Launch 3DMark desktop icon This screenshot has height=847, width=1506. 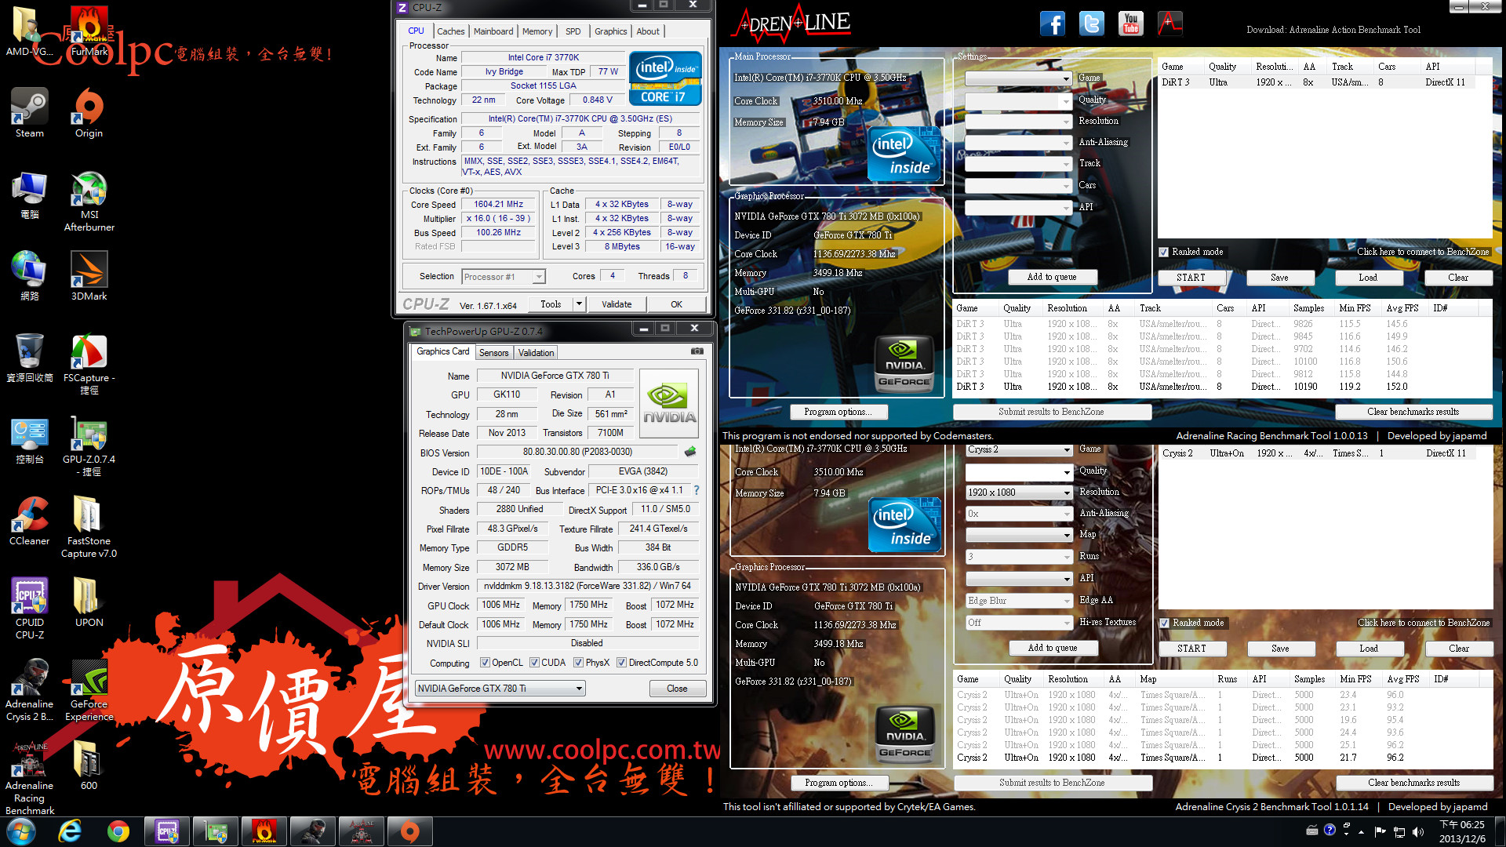pos(89,276)
